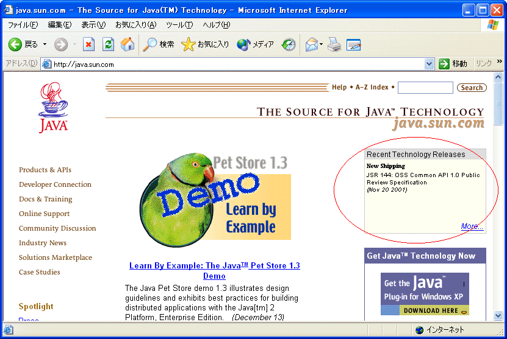This screenshot has height=339, width=507.
Task: Open the A-Z Index link
Action: [x=372, y=87]
